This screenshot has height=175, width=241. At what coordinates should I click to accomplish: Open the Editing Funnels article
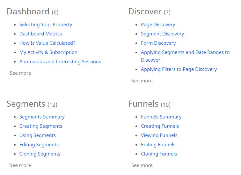[158, 145]
